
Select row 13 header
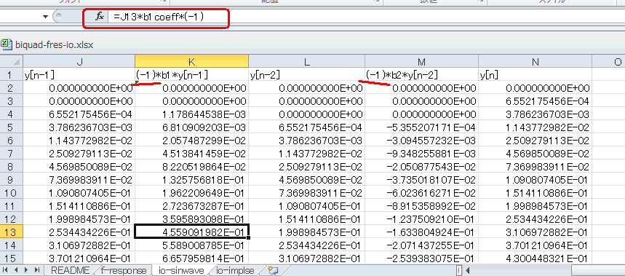tap(11, 232)
